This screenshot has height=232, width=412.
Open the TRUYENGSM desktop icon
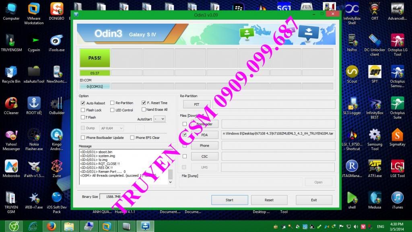11,43
